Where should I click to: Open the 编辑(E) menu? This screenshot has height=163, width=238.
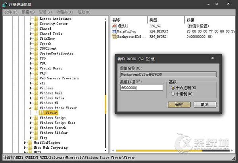(x=28, y=12)
